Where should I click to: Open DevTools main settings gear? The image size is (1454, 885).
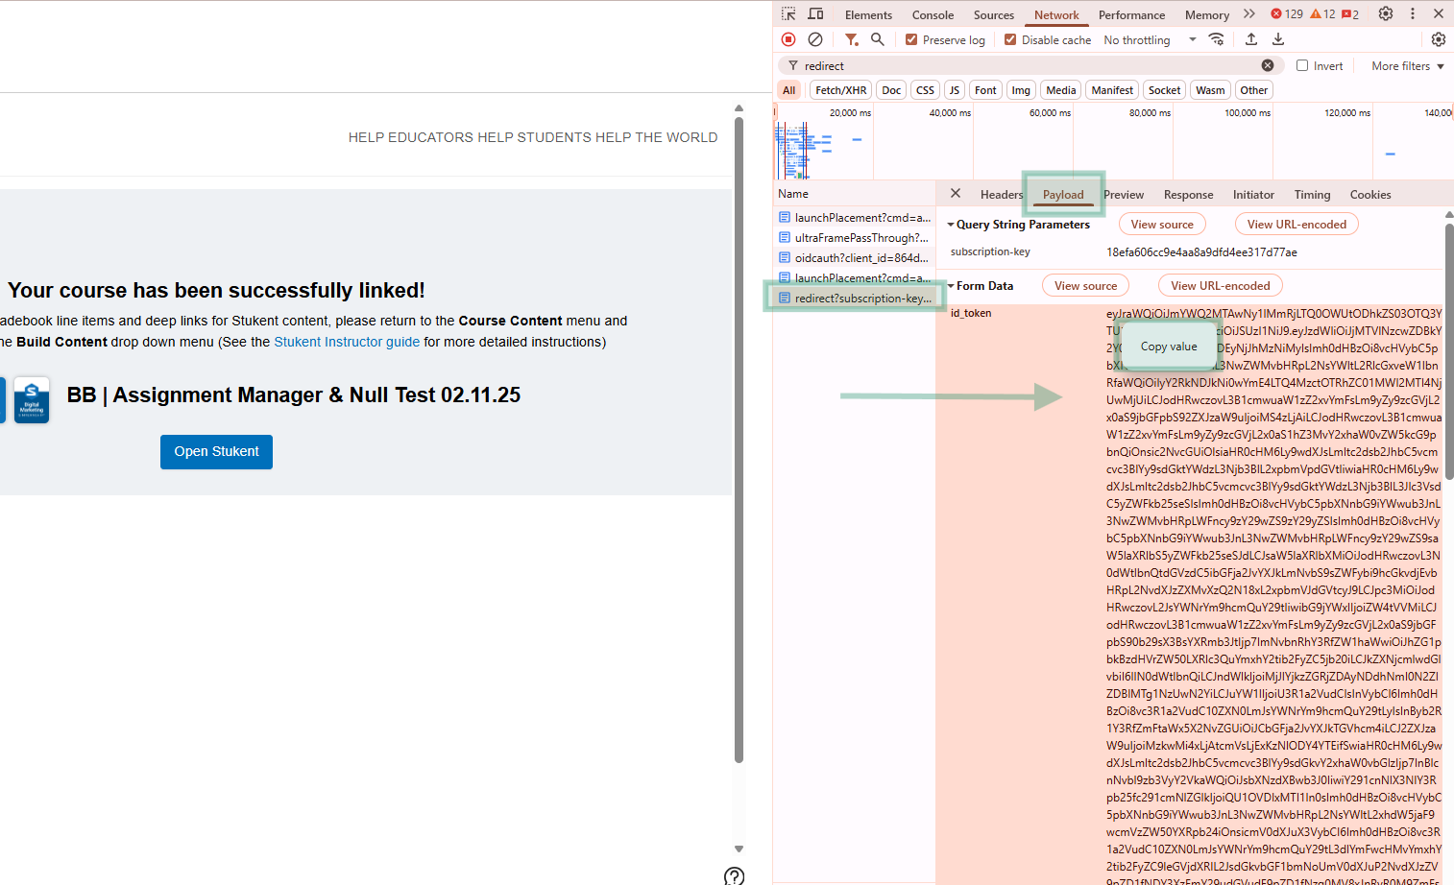point(1385,13)
